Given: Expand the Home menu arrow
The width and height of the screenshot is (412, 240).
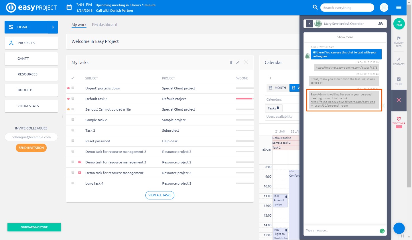Looking at the screenshot, I should coord(53,27).
